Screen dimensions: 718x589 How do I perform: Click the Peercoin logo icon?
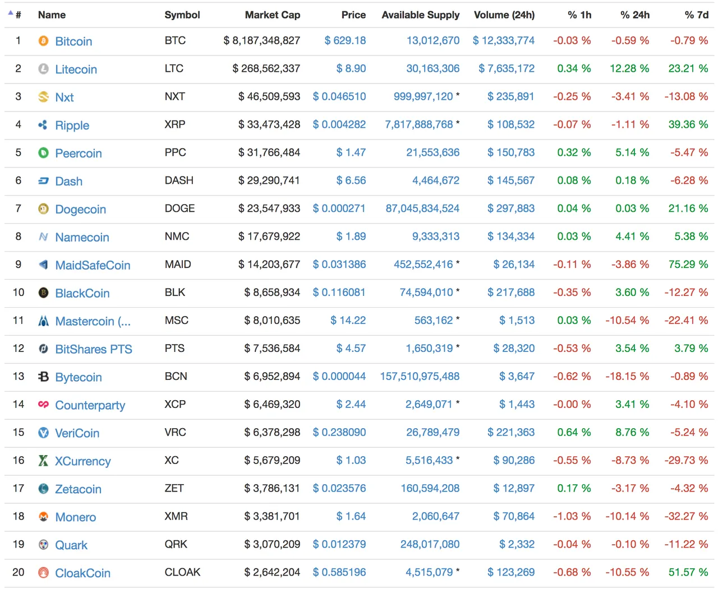(x=43, y=153)
